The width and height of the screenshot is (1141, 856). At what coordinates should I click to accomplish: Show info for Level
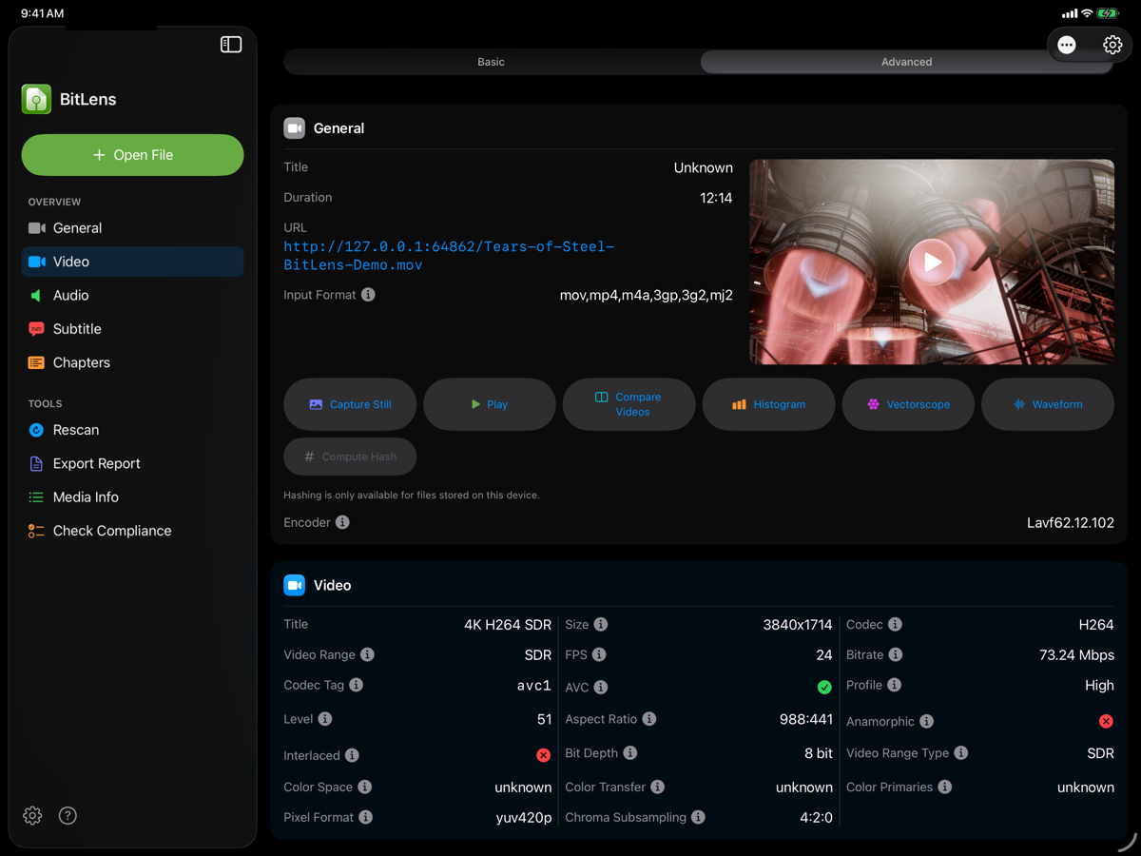click(325, 719)
